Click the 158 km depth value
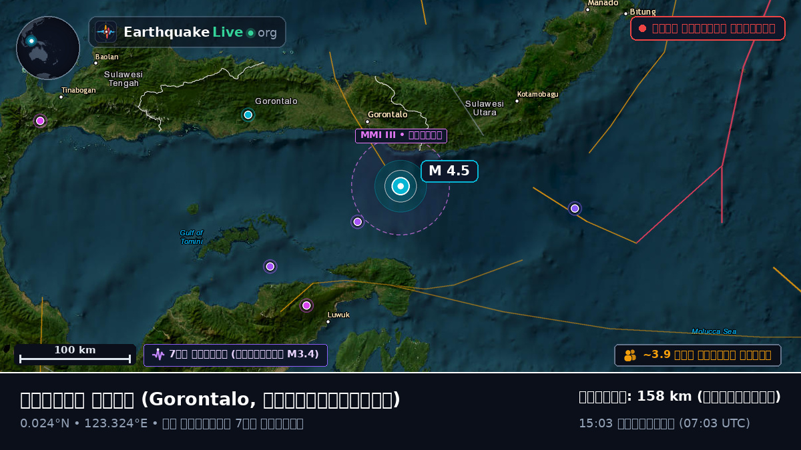This screenshot has height=450, width=801. (x=664, y=397)
